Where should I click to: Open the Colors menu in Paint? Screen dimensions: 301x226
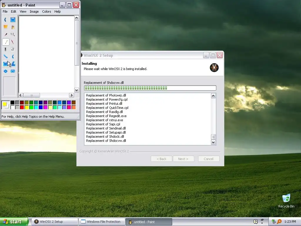pos(46,11)
